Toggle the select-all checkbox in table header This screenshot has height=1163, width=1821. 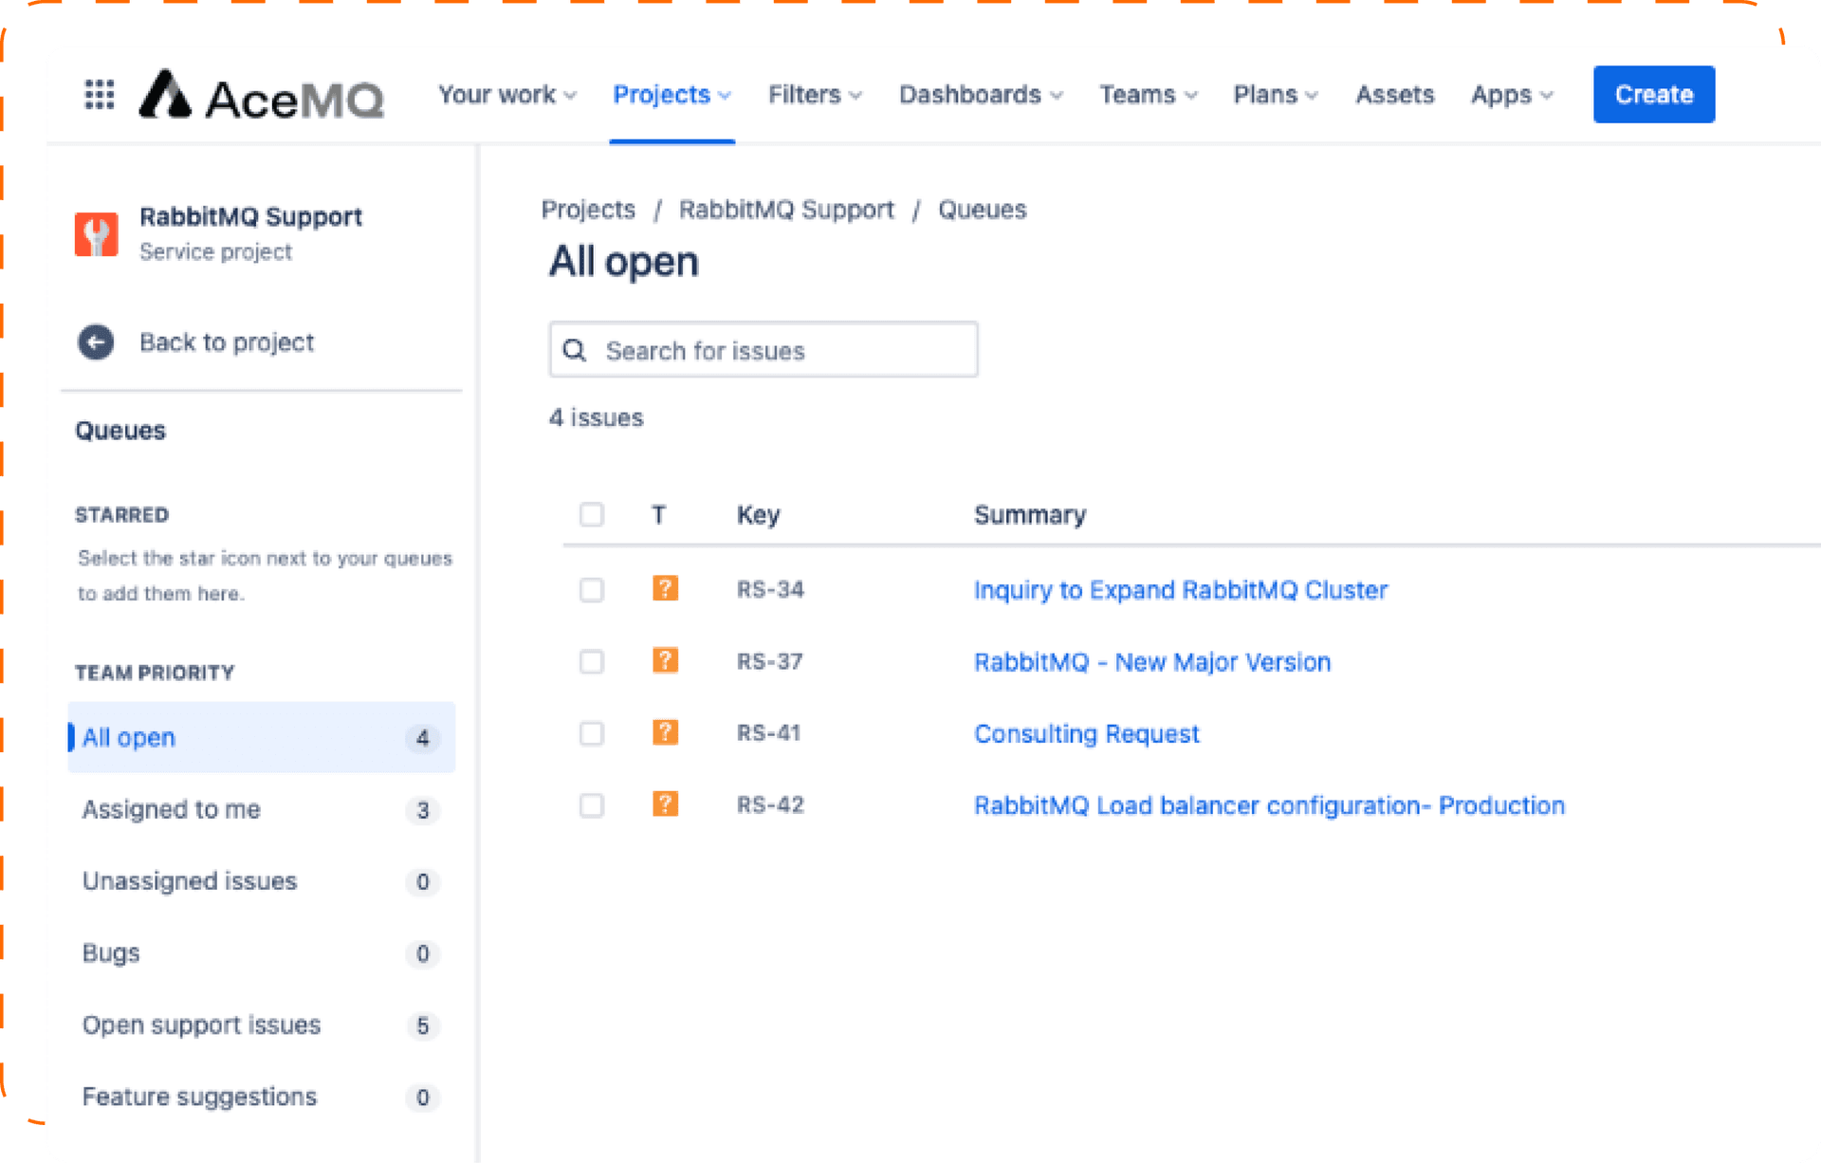[x=592, y=515]
